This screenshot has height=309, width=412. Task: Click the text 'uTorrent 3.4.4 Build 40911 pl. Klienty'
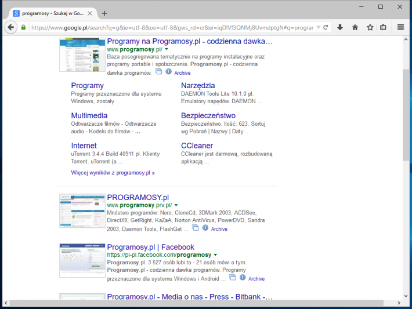[x=115, y=154]
